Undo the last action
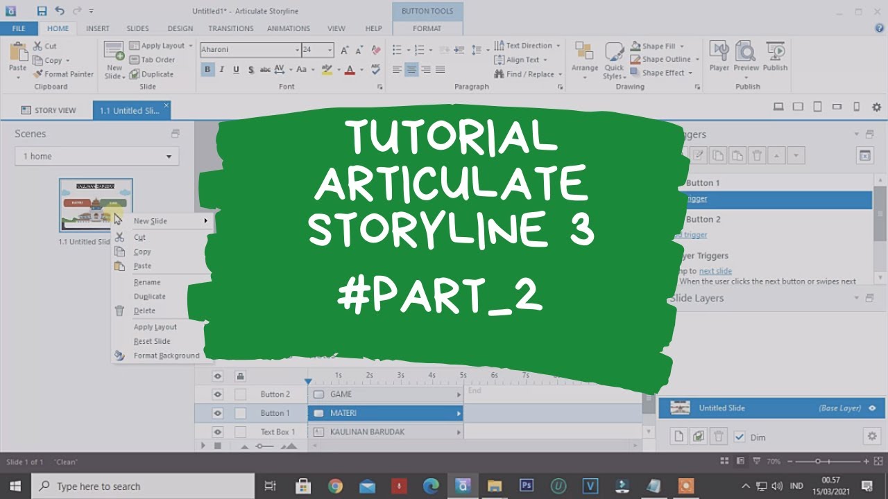The width and height of the screenshot is (888, 499). tap(59, 11)
